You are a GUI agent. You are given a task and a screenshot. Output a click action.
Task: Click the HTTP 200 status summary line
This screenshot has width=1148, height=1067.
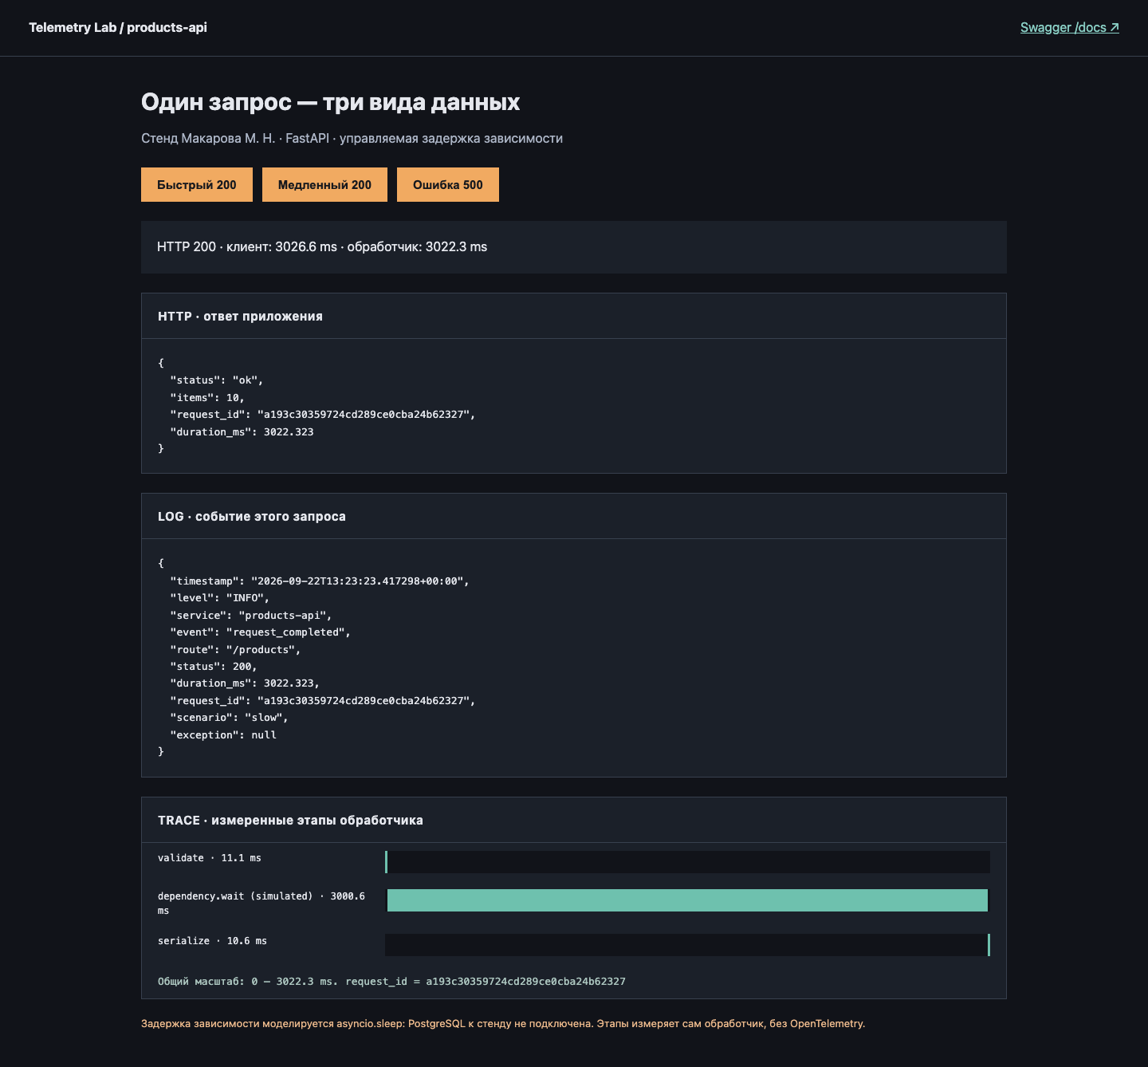pos(574,247)
